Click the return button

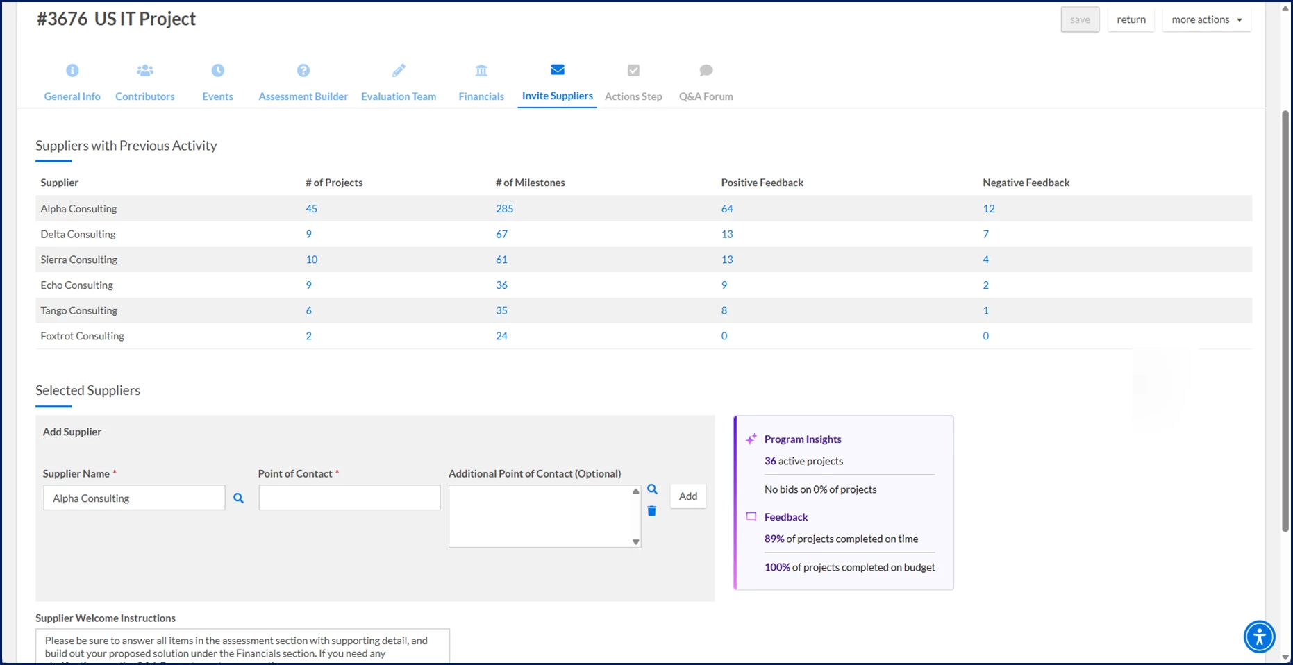pyautogui.click(x=1131, y=19)
